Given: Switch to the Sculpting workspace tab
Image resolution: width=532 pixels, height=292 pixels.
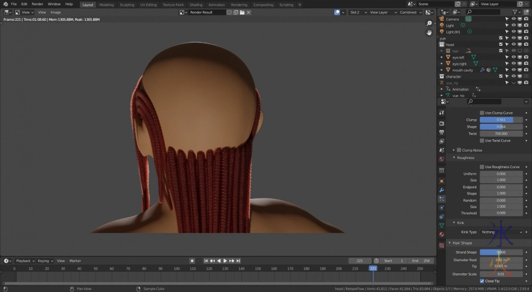Looking at the screenshot, I should point(127,5).
